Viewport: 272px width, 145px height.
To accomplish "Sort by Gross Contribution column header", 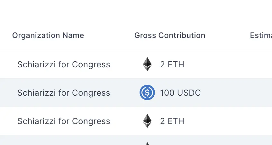I will pos(170,35).
